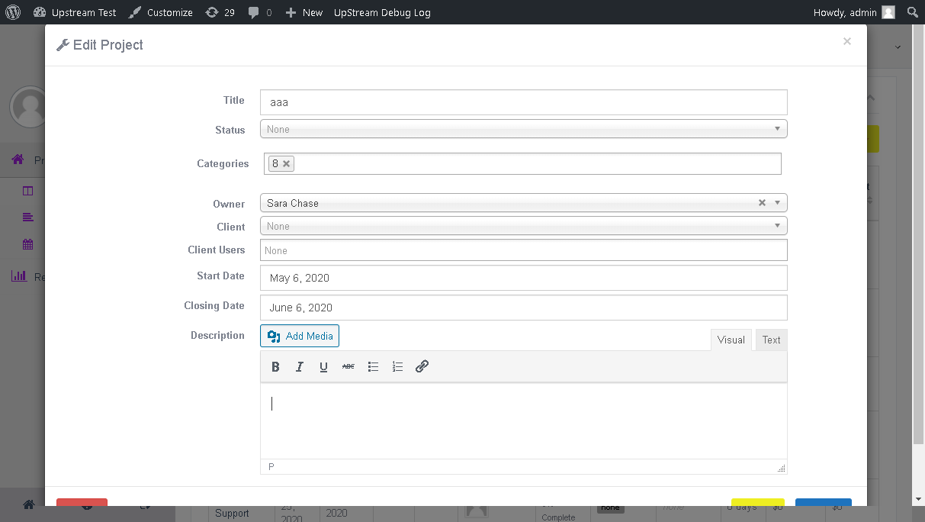Apply strikethrough formatting in the editor
925x522 pixels.
(348, 366)
